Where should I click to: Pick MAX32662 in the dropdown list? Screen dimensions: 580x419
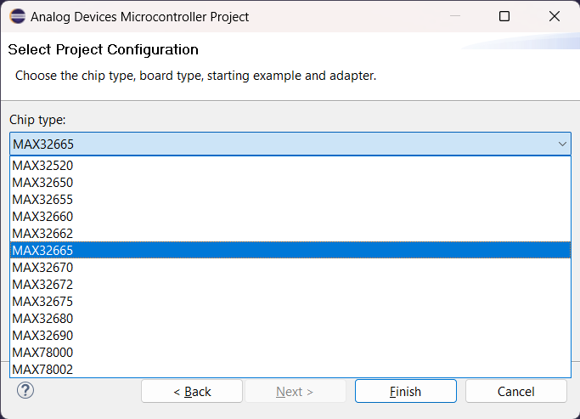[290, 234]
